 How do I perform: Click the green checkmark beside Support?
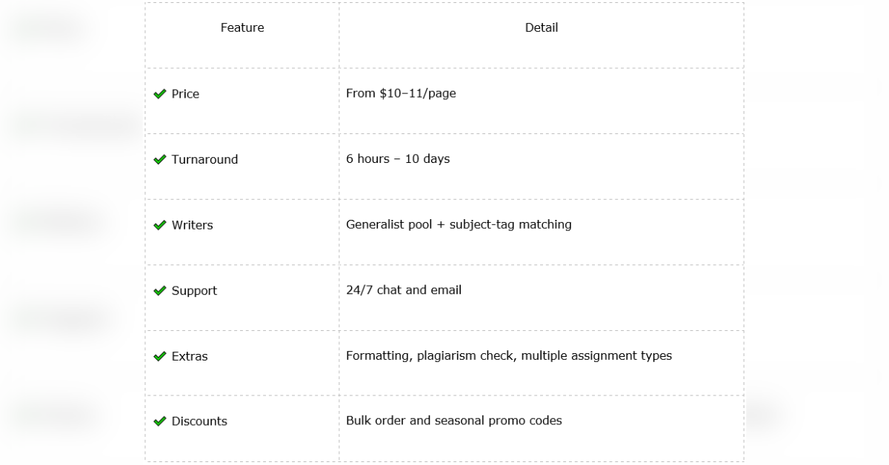[x=159, y=290]
